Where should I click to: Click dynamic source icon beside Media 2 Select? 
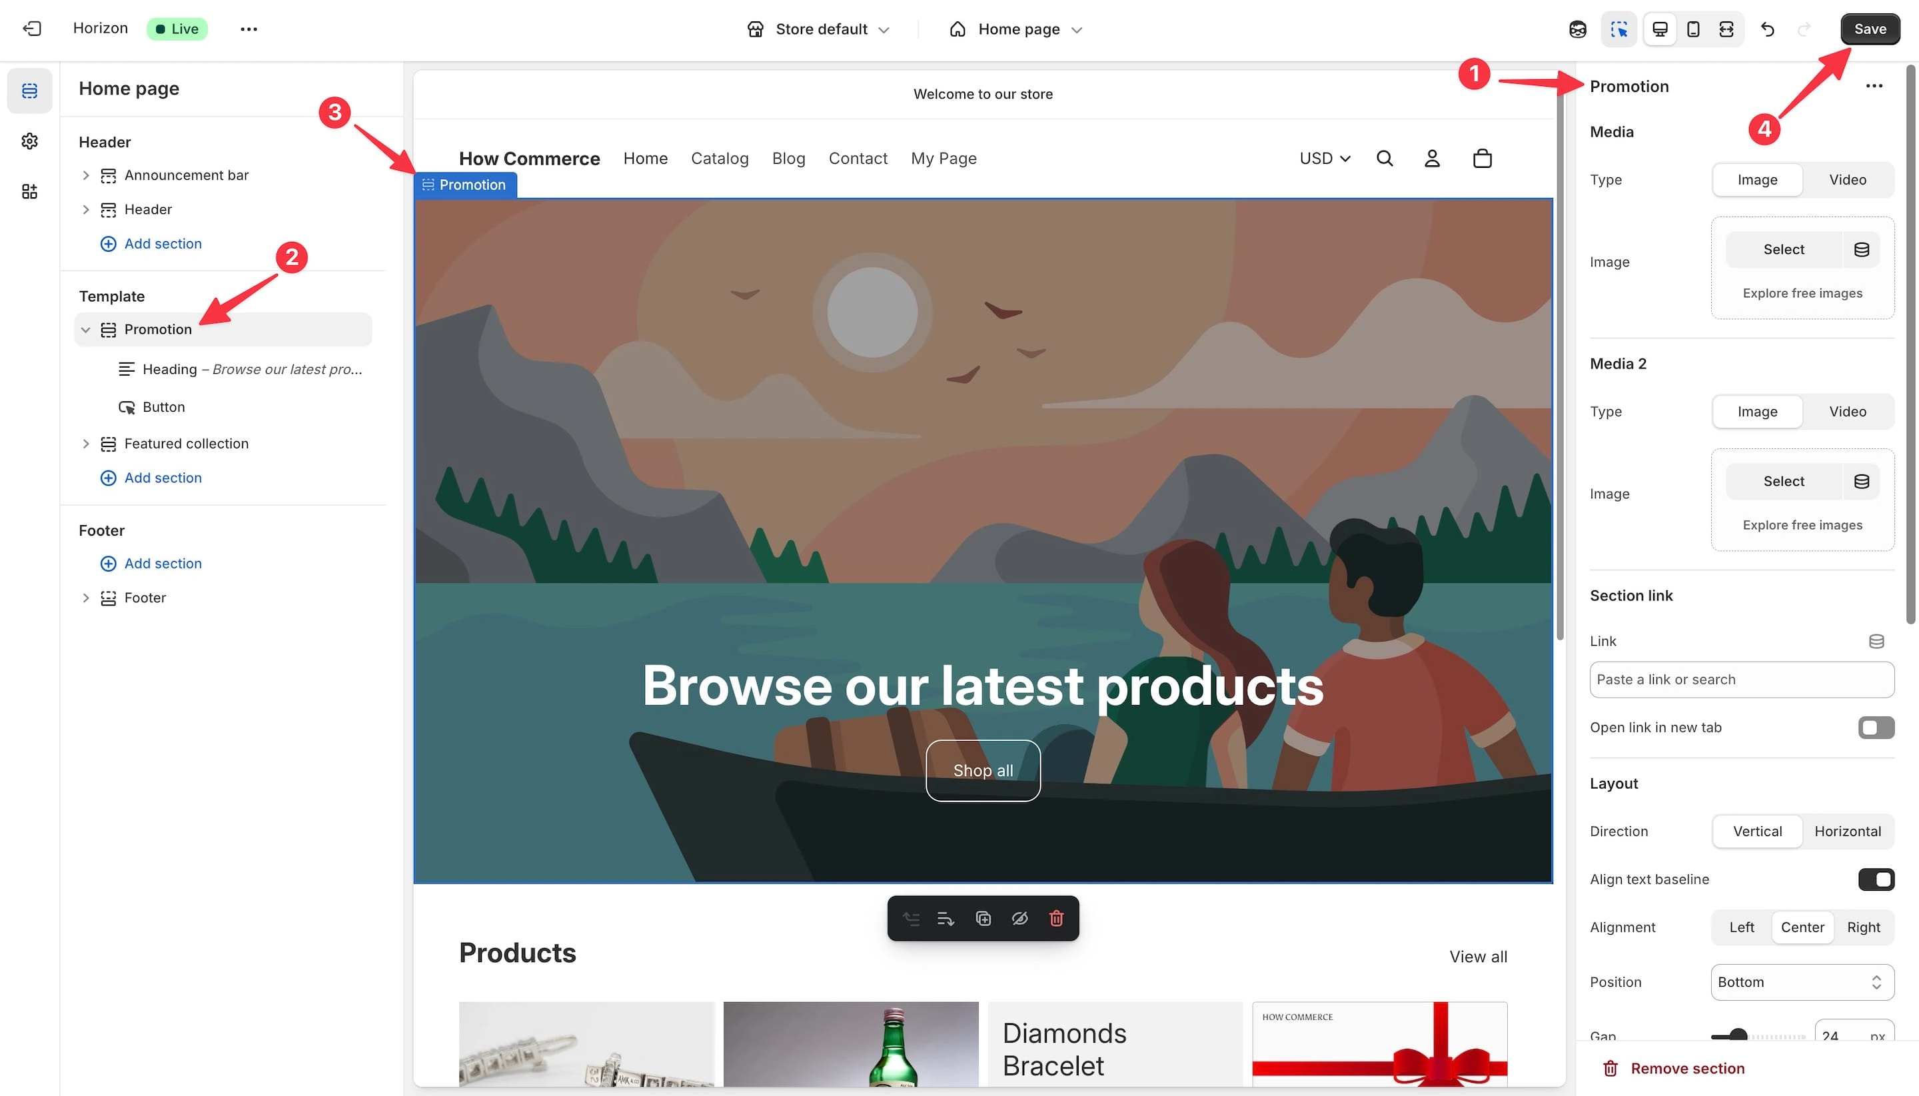1861,481
